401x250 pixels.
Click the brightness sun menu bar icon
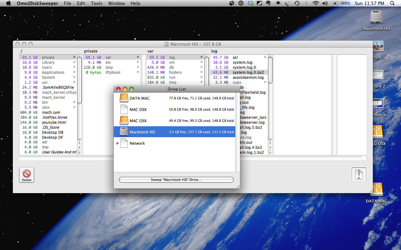(278, 3)
